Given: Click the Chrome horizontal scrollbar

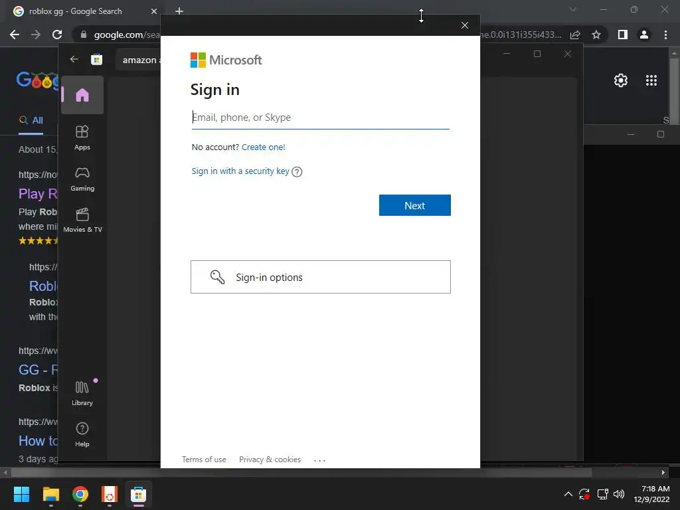Looking at the screenshot, I should point(301,472).
